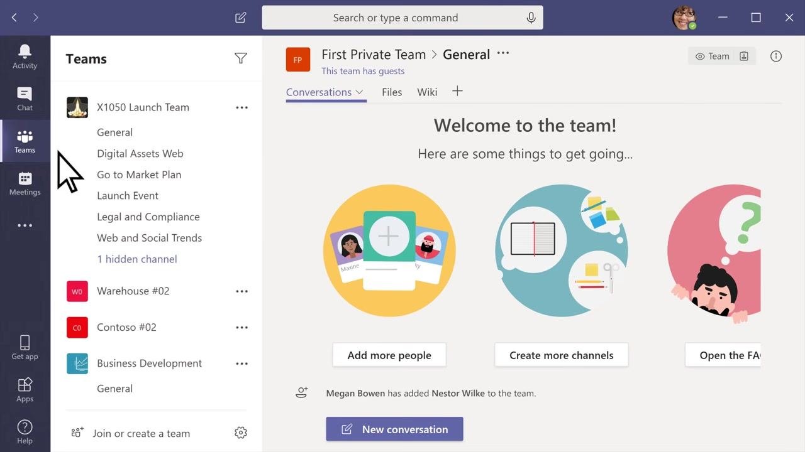Click the This team has guests link
Image resolution: width=805 pixels, height=452 pixels.
[x=363, y=72]
